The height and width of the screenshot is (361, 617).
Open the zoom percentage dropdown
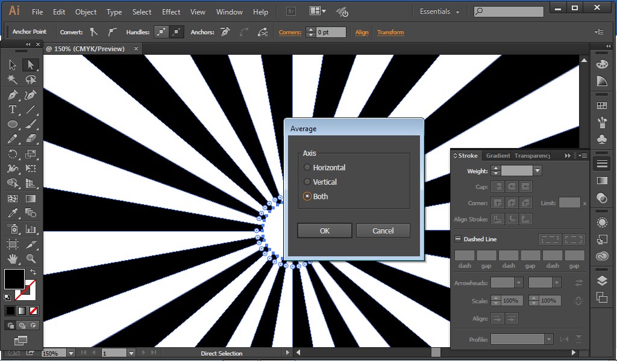(70, 353)
